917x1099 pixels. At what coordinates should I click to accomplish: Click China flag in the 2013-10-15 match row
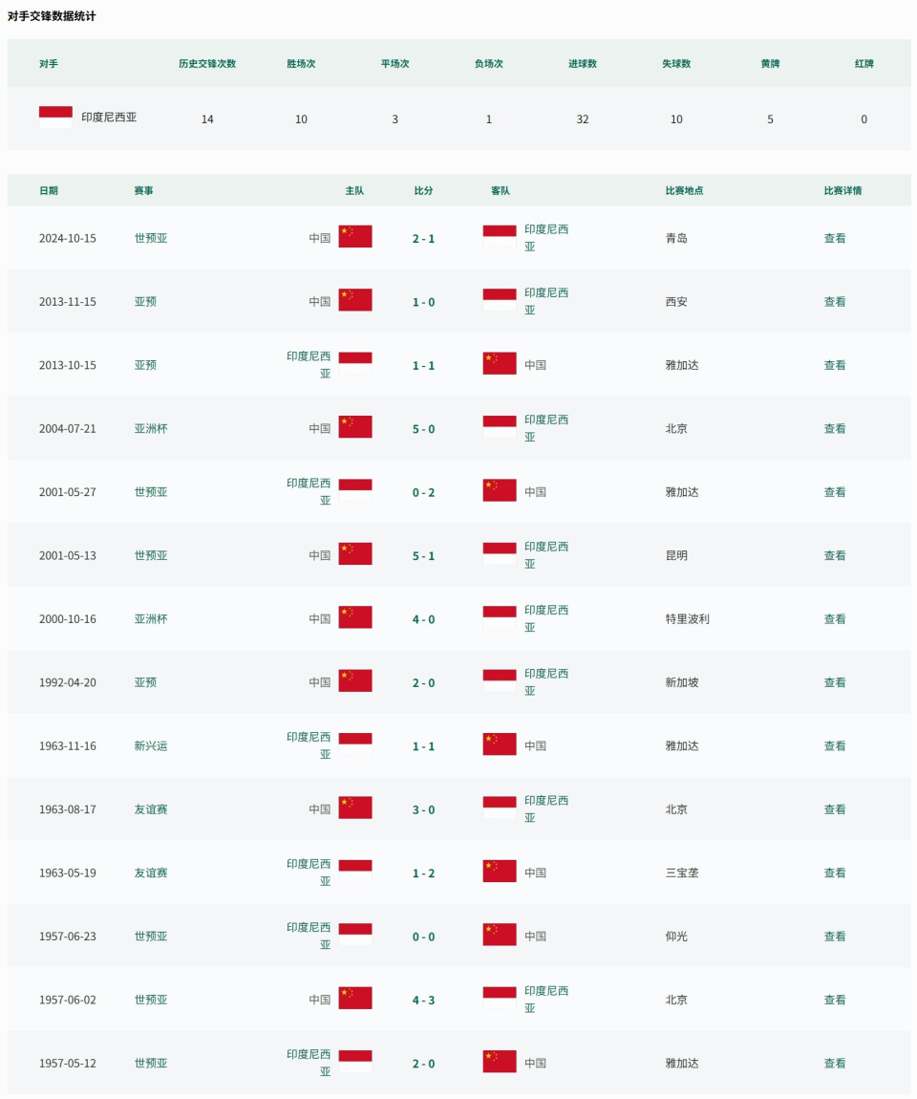500,364
